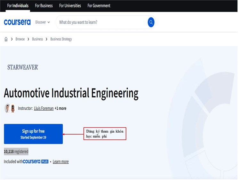
Task: Click the first instructor avatar photo
Action: pos(7,108)
